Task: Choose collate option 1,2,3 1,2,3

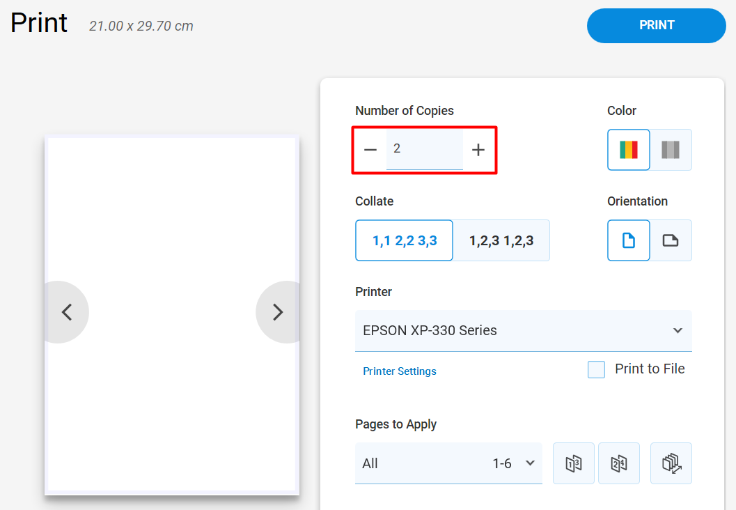Action: (501, 240)
